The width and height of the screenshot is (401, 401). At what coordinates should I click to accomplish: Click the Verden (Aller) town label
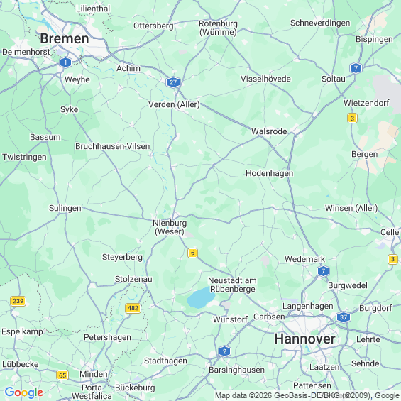tap(174, 104)
